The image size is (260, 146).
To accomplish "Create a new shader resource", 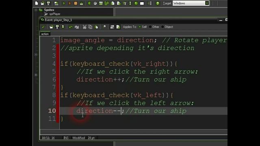I will click(119, 3).
